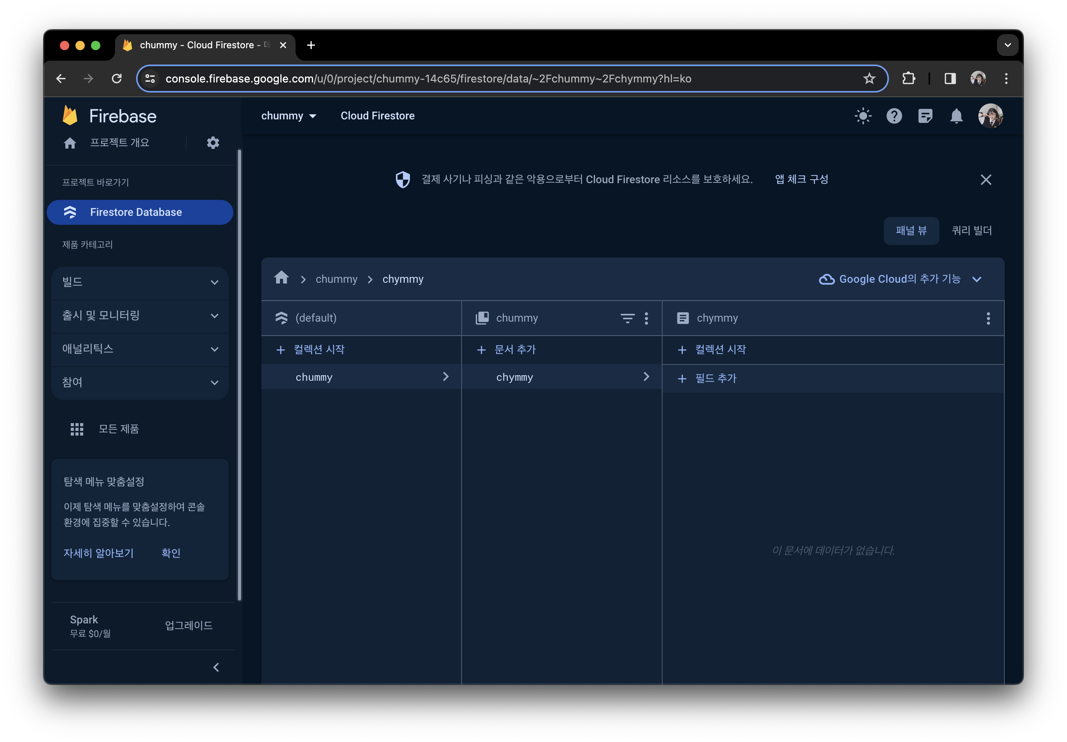Select Firestore Database in sidebar
The height and width of the screenshot is (742, 1067).
[x=140, y=212]
